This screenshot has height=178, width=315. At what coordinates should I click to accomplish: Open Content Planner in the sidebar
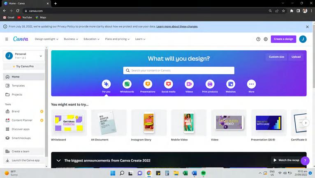[24, 120]
